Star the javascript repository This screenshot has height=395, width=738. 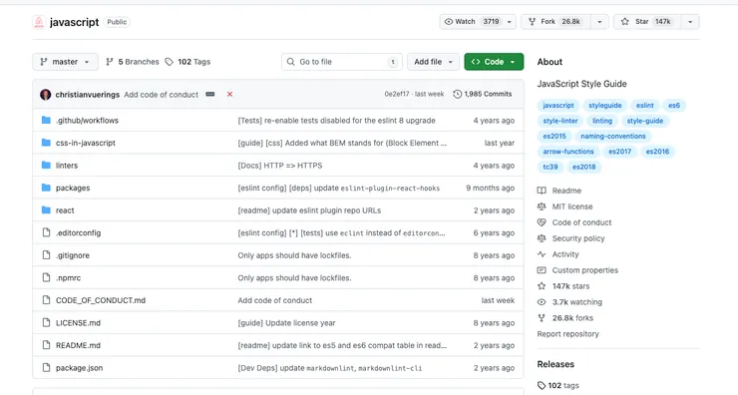coord(646,22)
